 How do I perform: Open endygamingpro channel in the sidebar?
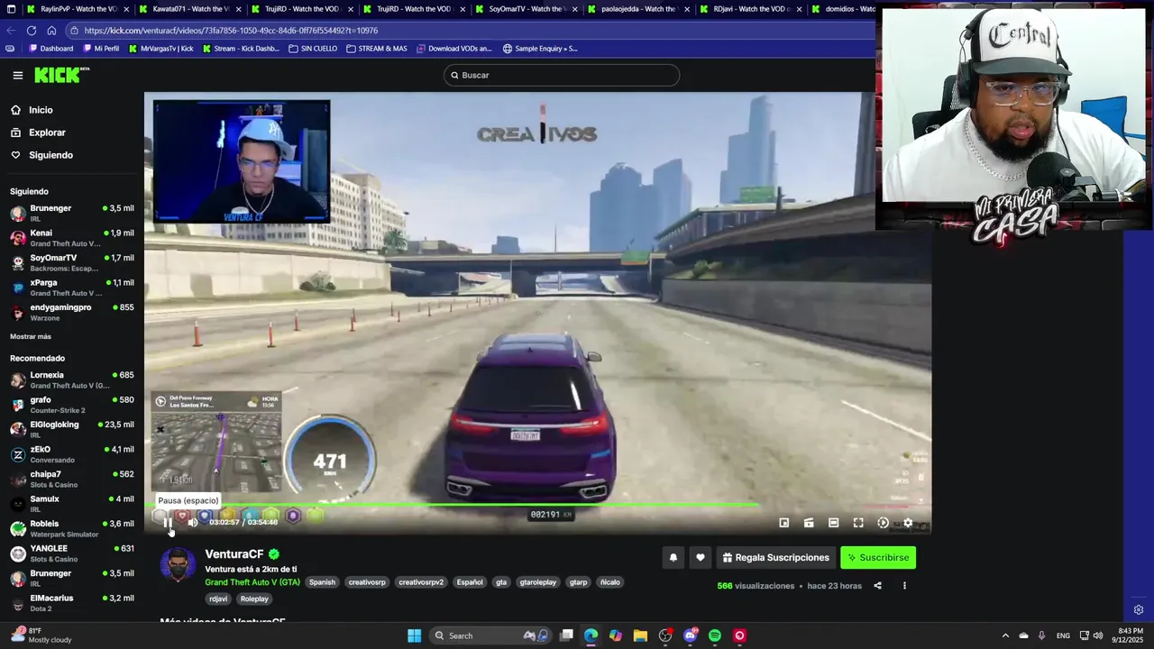coord(72,312)
